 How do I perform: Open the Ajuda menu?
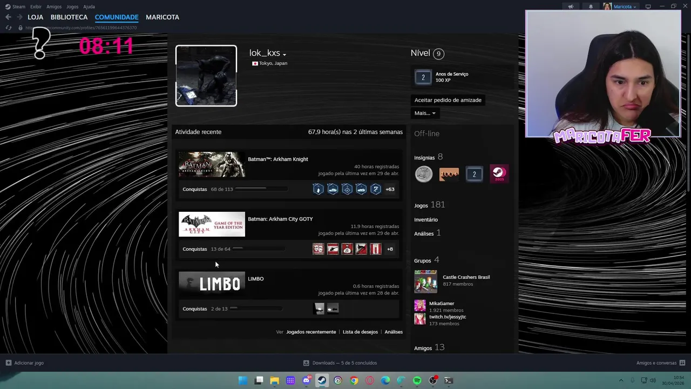point(89,6)
